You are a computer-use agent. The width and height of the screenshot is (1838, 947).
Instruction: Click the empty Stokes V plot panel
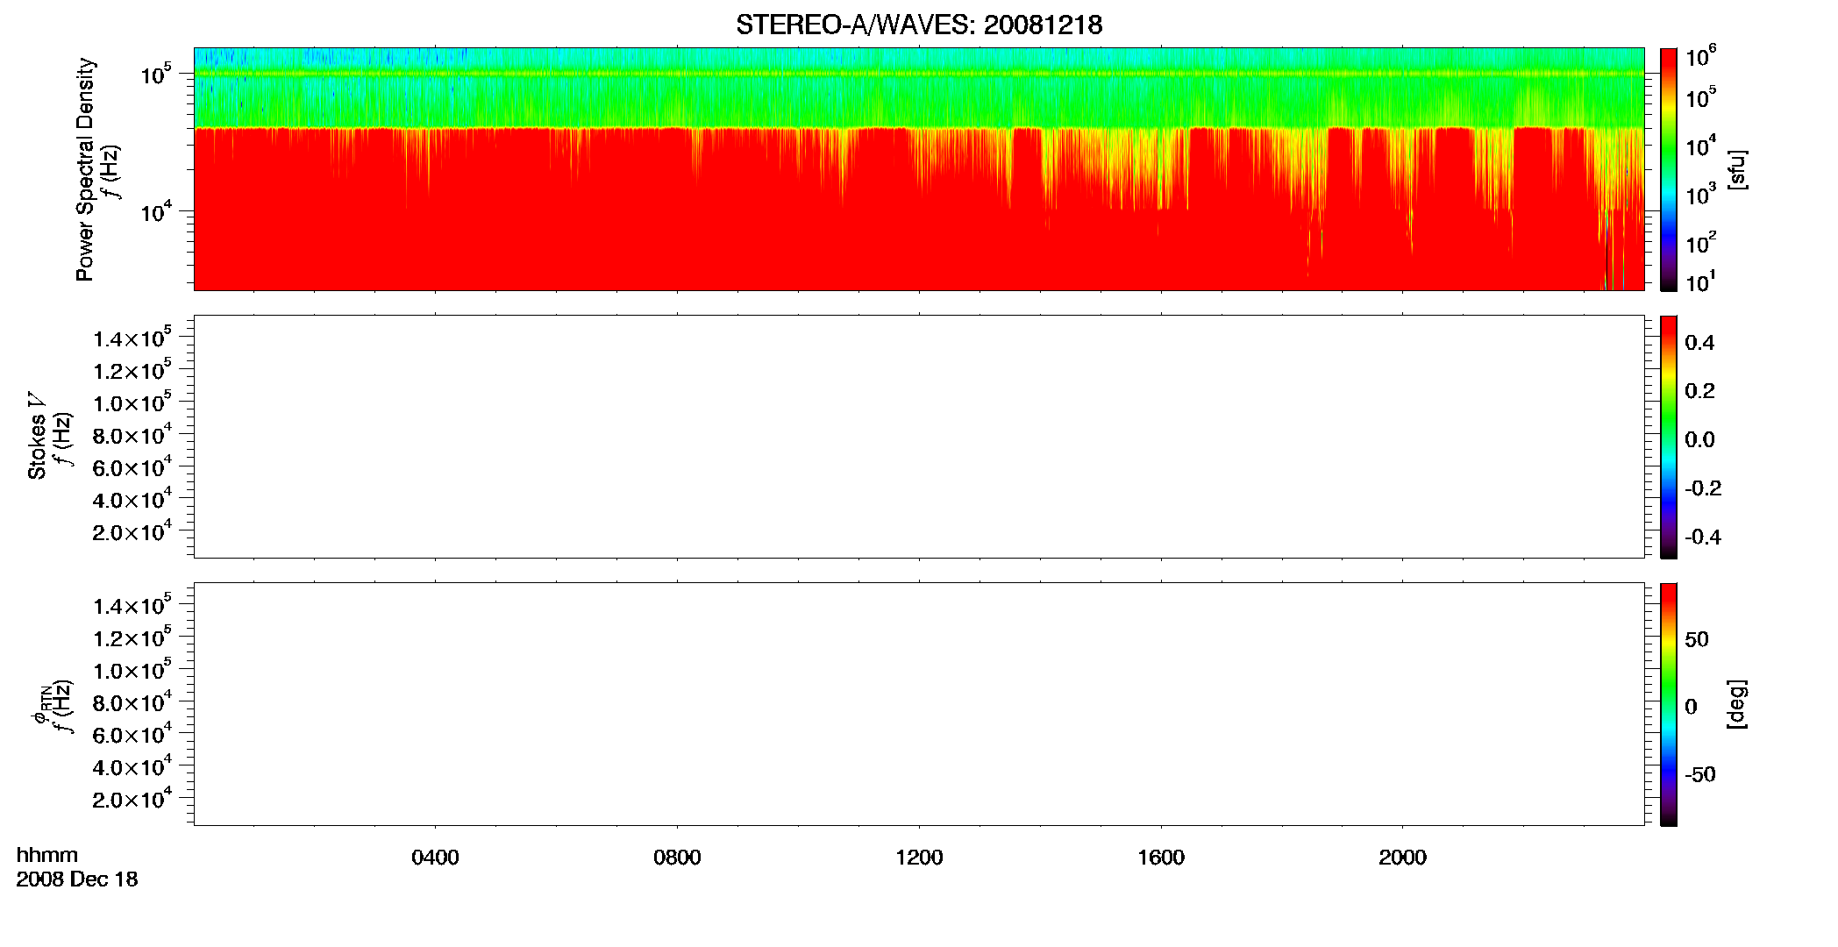[x=919, y=437]
